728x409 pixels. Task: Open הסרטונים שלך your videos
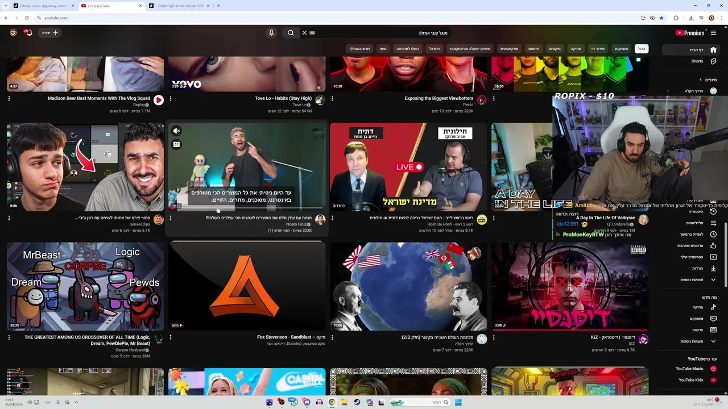point(692,257)
